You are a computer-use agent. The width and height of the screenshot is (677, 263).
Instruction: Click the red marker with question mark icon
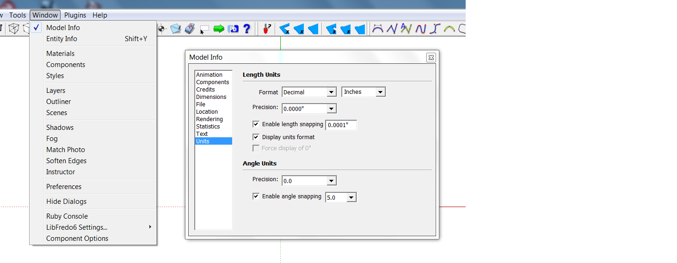266,29
